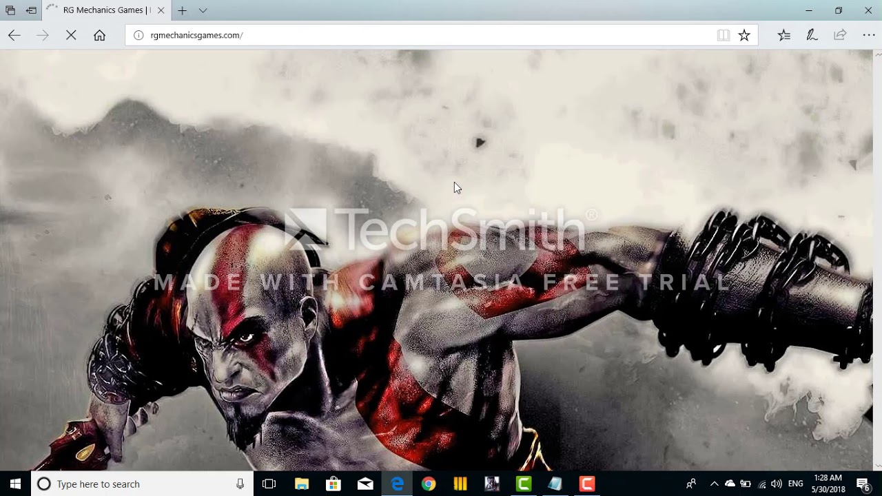Open the Mail app
Image resolution: width=882 pixels, height=496 pixels.
pyautogui.click(x=365, y=484)
